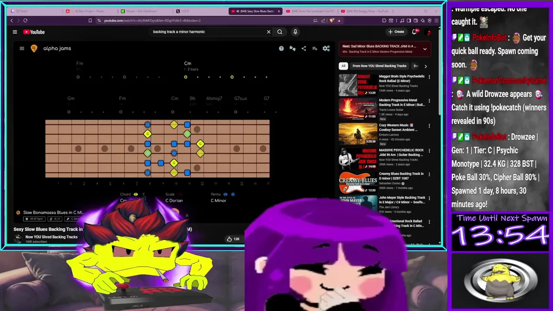Switch to the X browser tab
This screenshot has width=553, height=311.
click(x=200, y=11)
